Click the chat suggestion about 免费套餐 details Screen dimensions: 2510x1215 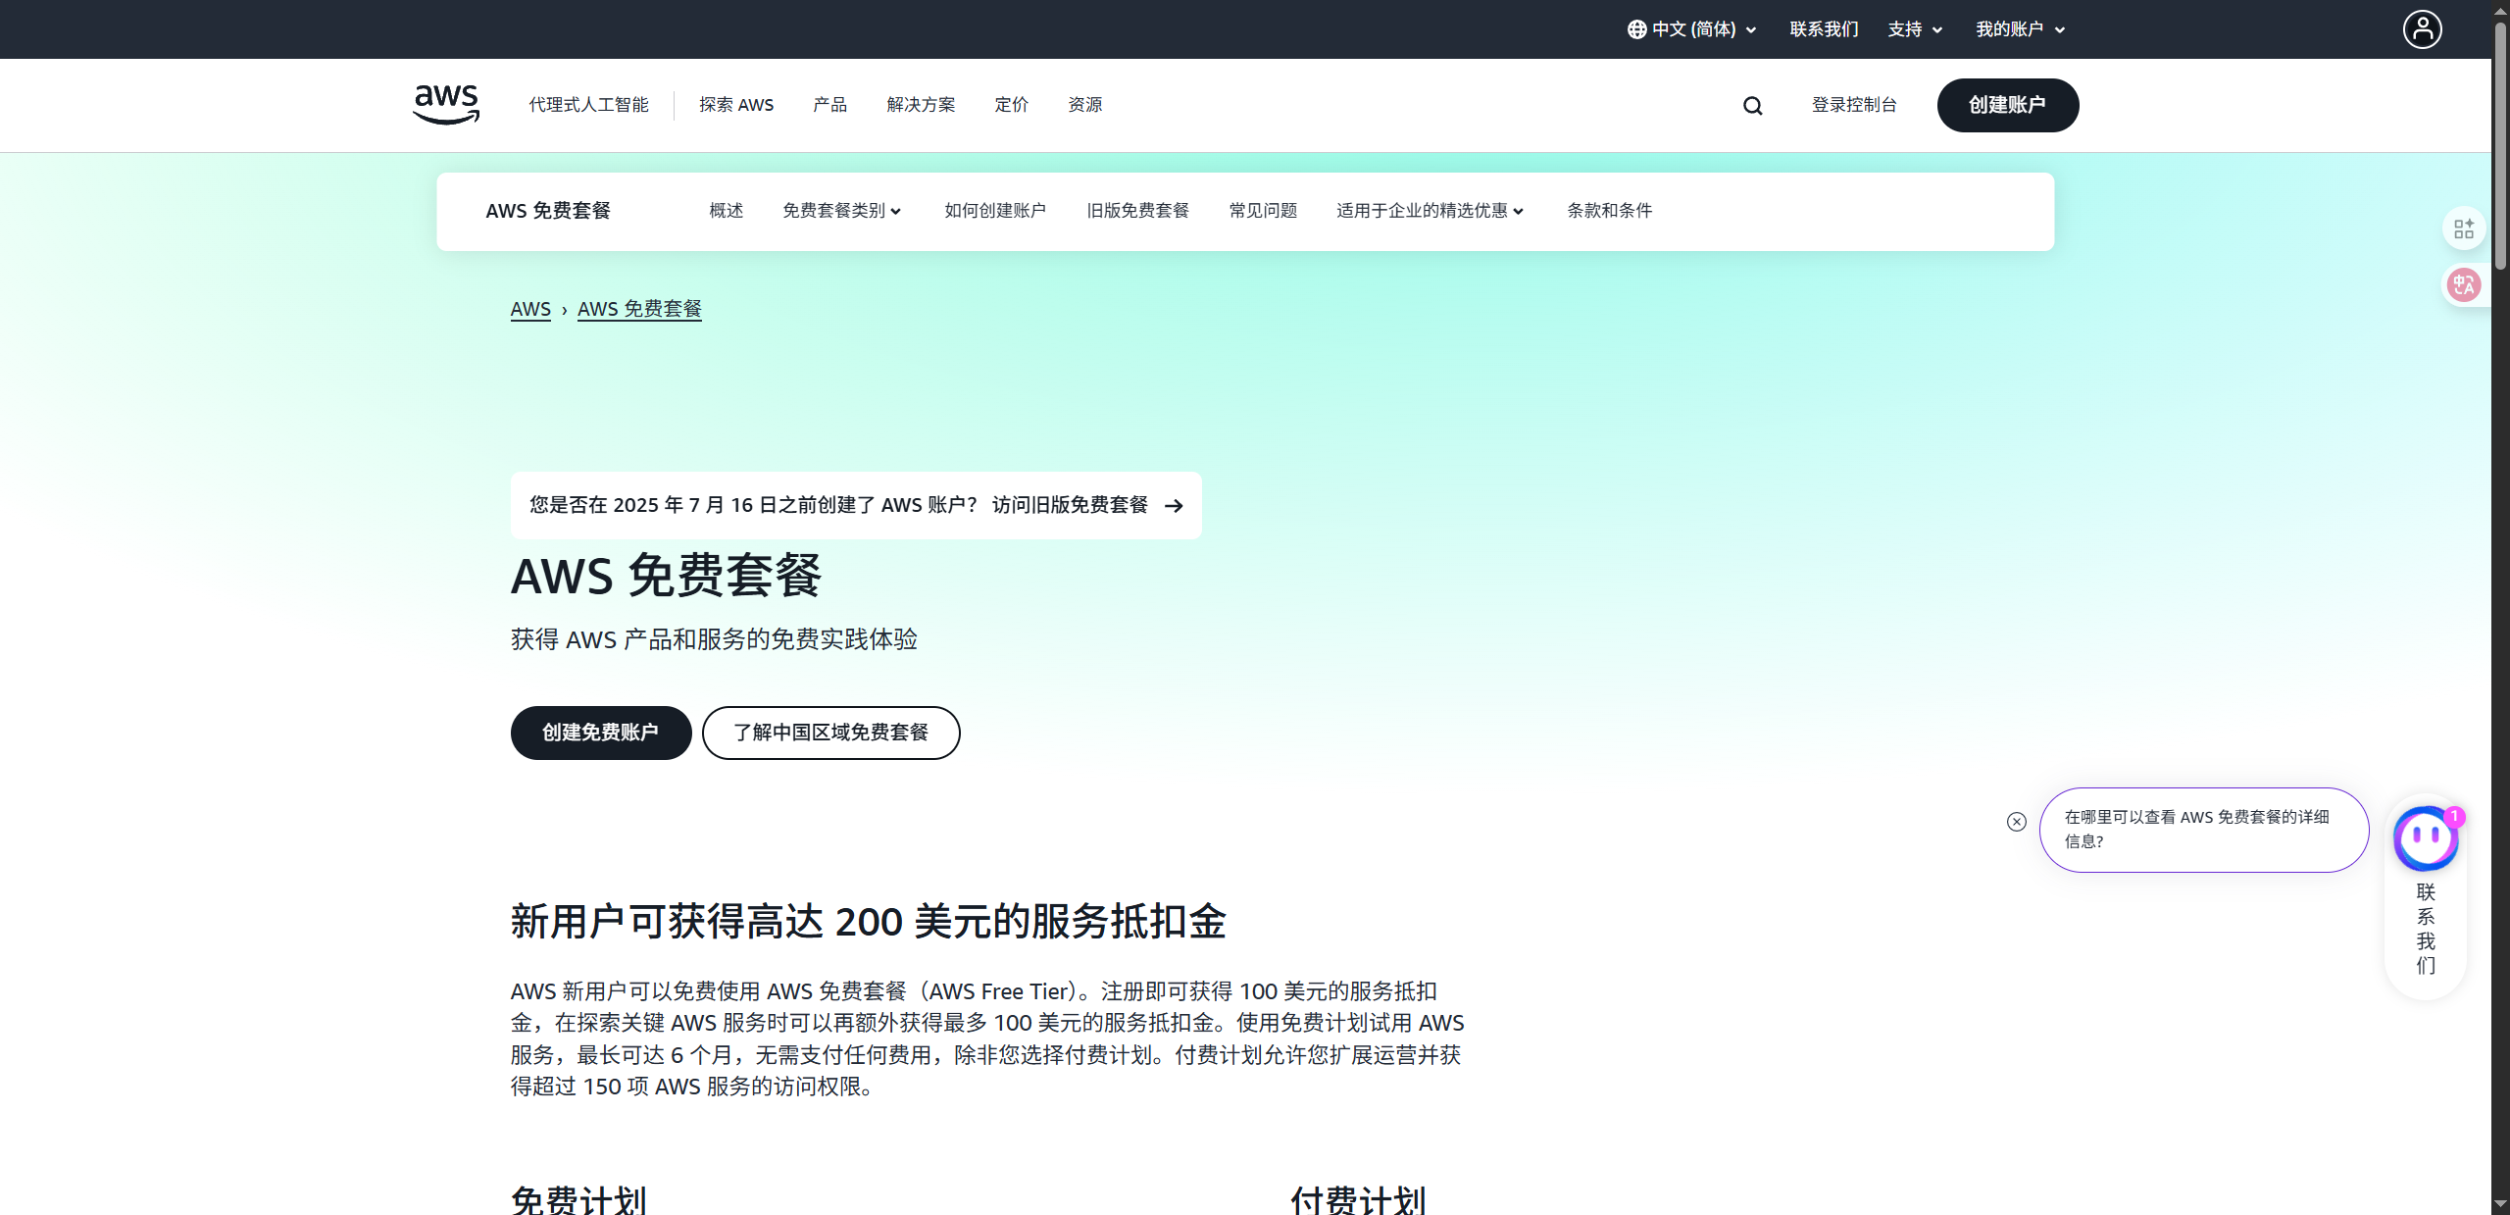tap(2203, 830)
